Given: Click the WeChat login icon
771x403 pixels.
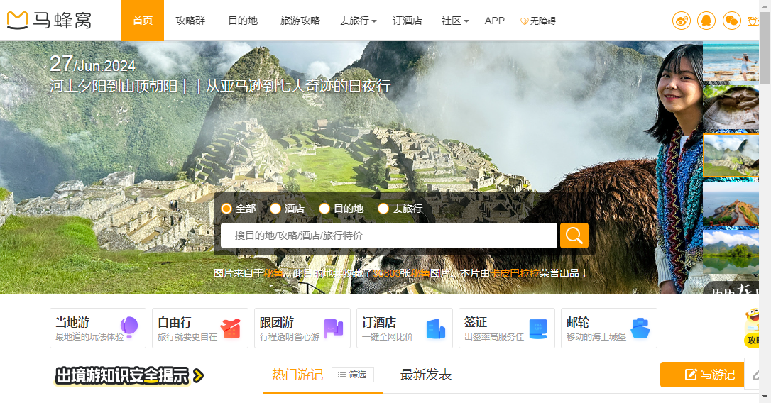Looking at the screenshot, I should click(731, 21).
